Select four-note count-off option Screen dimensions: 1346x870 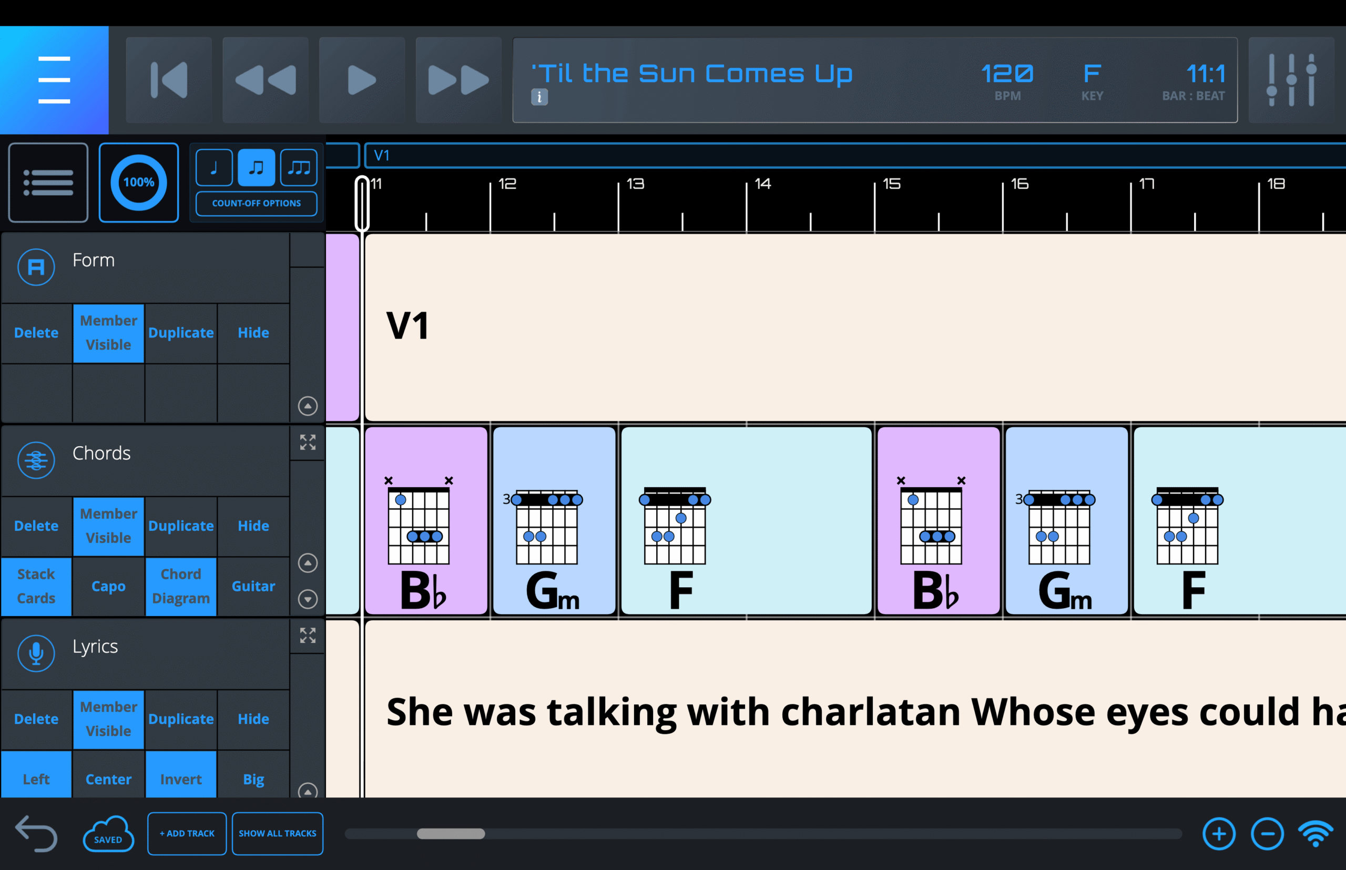coord(299,168)
